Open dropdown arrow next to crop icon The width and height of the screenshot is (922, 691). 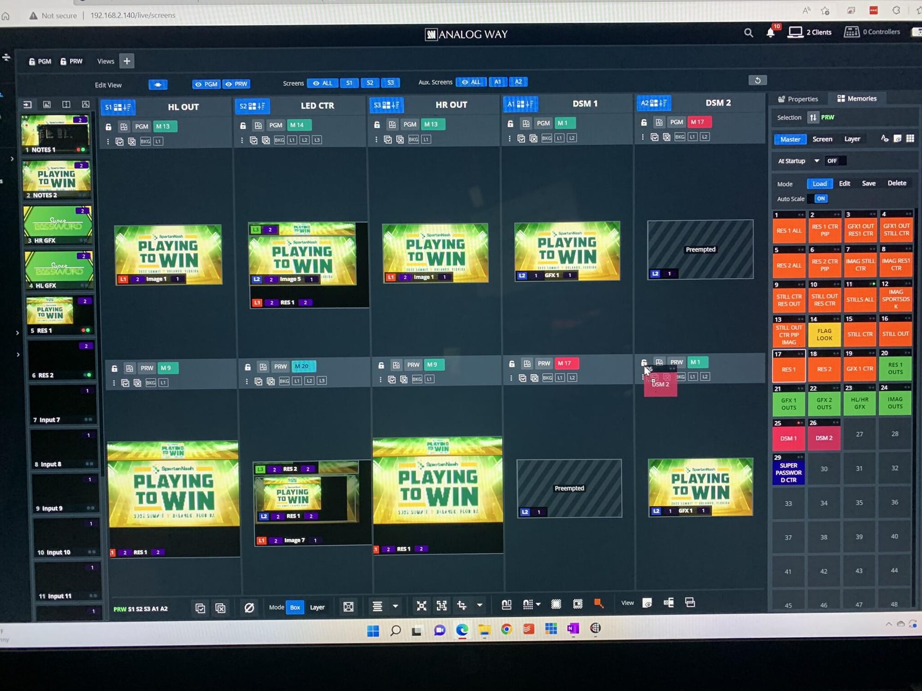click(x=479, y=605)
